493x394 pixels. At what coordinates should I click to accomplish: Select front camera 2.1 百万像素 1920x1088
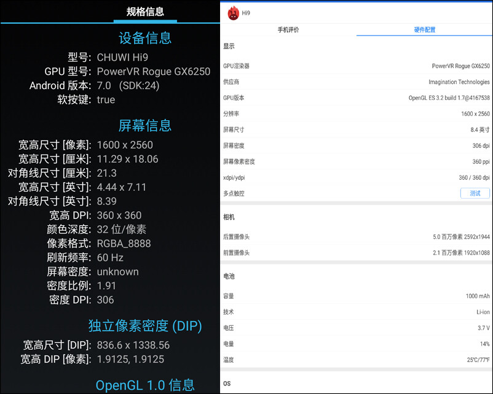point(461,253)
